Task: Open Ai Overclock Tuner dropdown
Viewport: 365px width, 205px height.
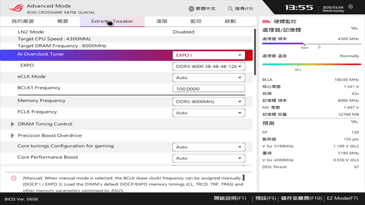Action: [x=209, y=55]
